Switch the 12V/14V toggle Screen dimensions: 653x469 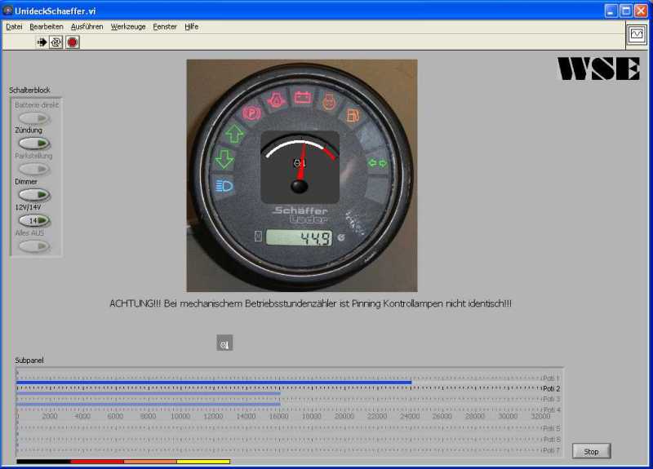[x=34, y=220]
